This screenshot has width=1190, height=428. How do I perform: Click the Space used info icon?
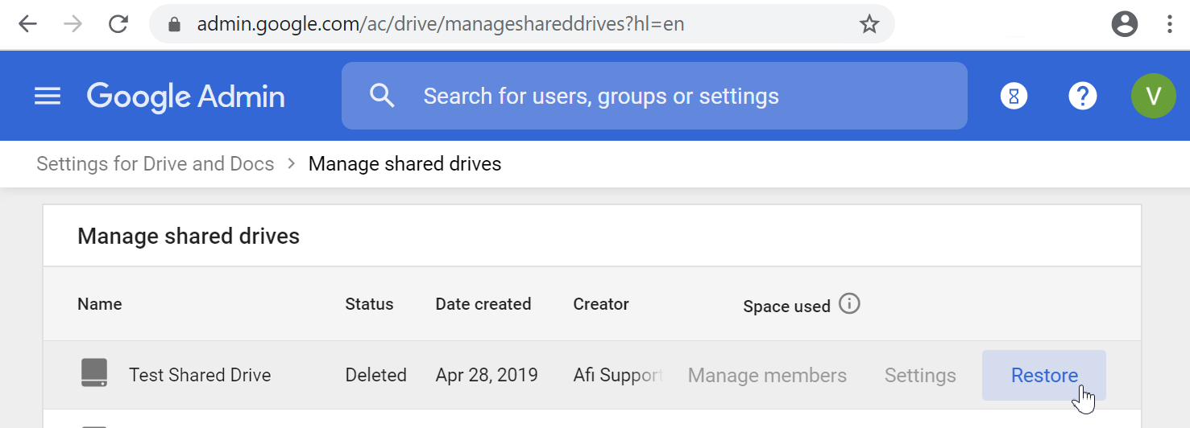849,304
